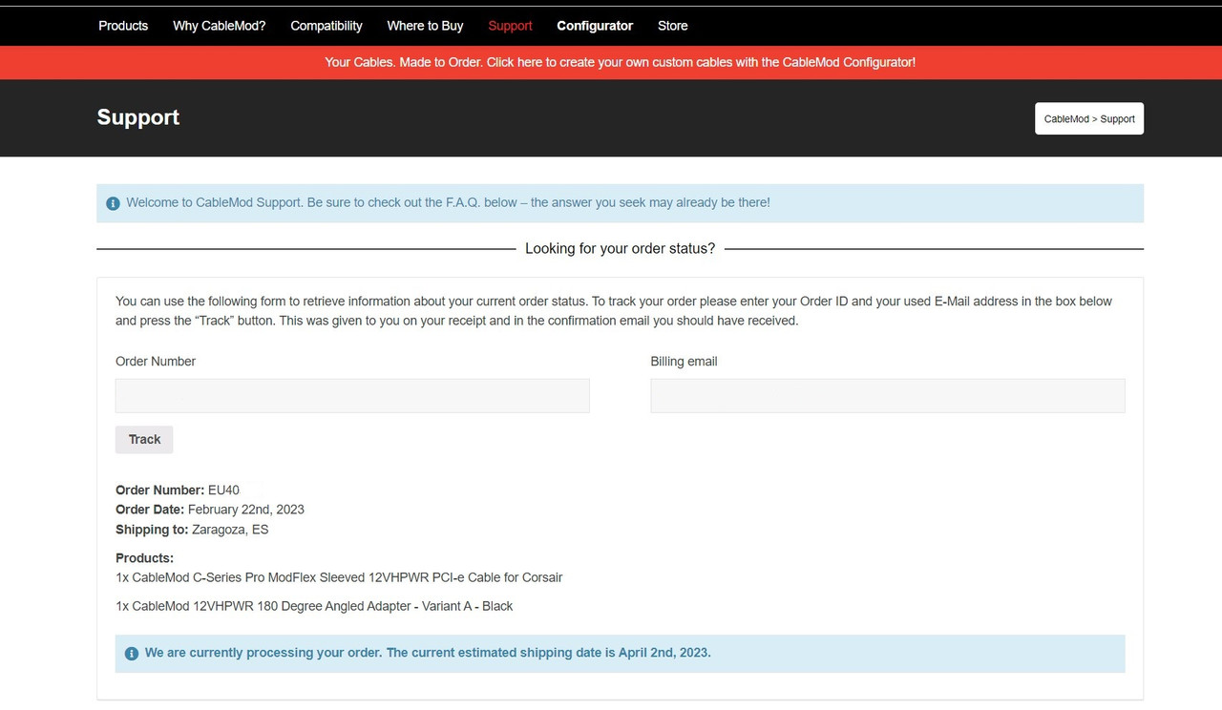This screenshot has height=710, width=1222.
Task: Click the 'Looking for your order status?' heading
Action: [x=620, y=248]
